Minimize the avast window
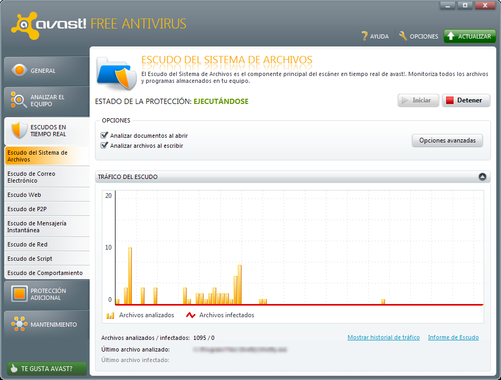Image resolution: width=501 pixels, height=380 pixels. [x=448, y=5]
